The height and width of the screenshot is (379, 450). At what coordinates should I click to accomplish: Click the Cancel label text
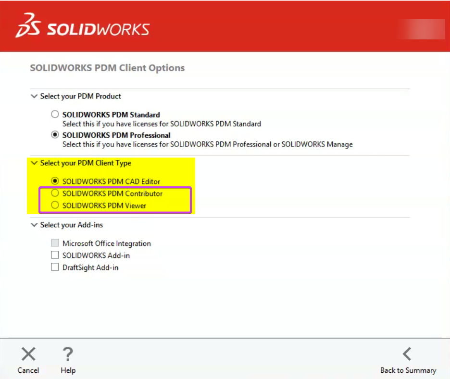tap(28, 370)
